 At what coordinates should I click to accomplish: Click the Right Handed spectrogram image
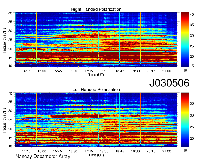click(96, 40)
